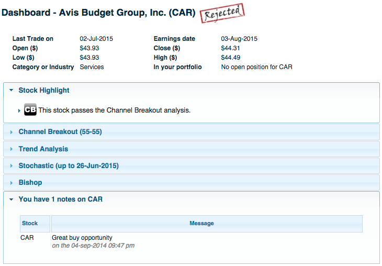Click the Stock column header
This screenshot has width=382, height=266.
click(35, 224)
